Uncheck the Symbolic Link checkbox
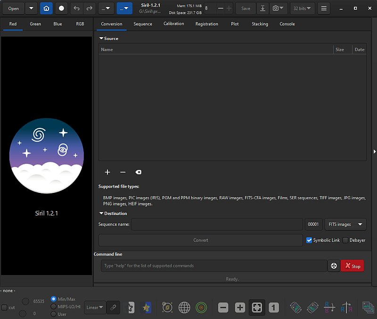Viewport: 377px width, 319px height. pos(309,240)
